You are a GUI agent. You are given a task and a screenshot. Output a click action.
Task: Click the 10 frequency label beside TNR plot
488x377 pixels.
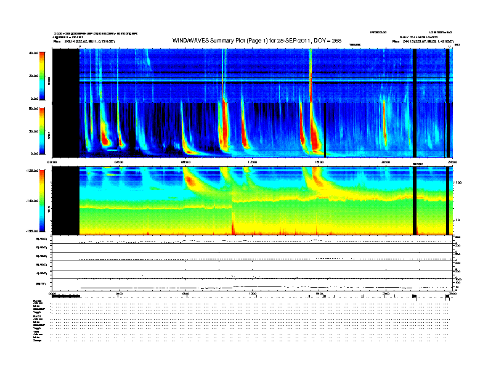[457, 220]
